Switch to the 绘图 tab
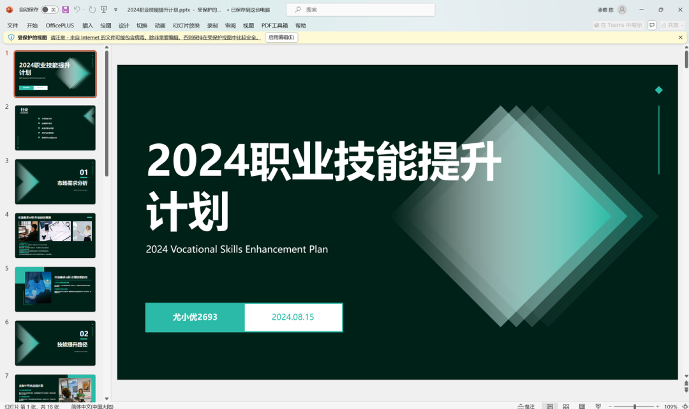The height and width of the screenshot is (409, 689). point(105,25)
